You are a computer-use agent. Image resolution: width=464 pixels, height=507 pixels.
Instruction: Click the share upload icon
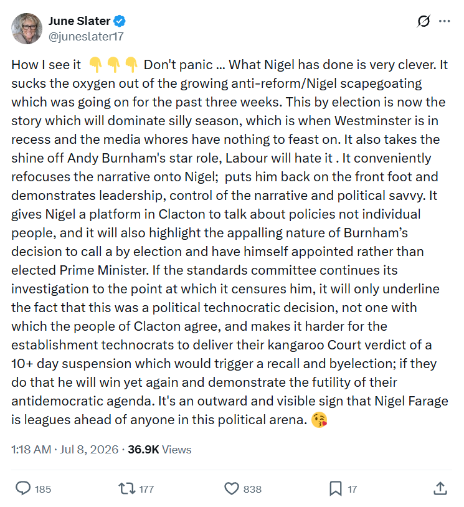440,488
